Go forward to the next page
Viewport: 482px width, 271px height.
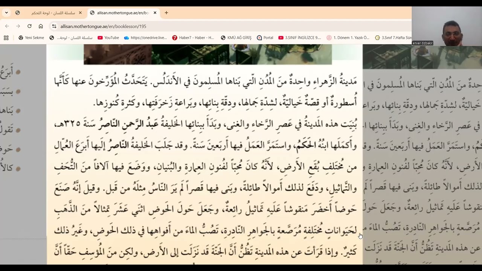click(18, 26)
